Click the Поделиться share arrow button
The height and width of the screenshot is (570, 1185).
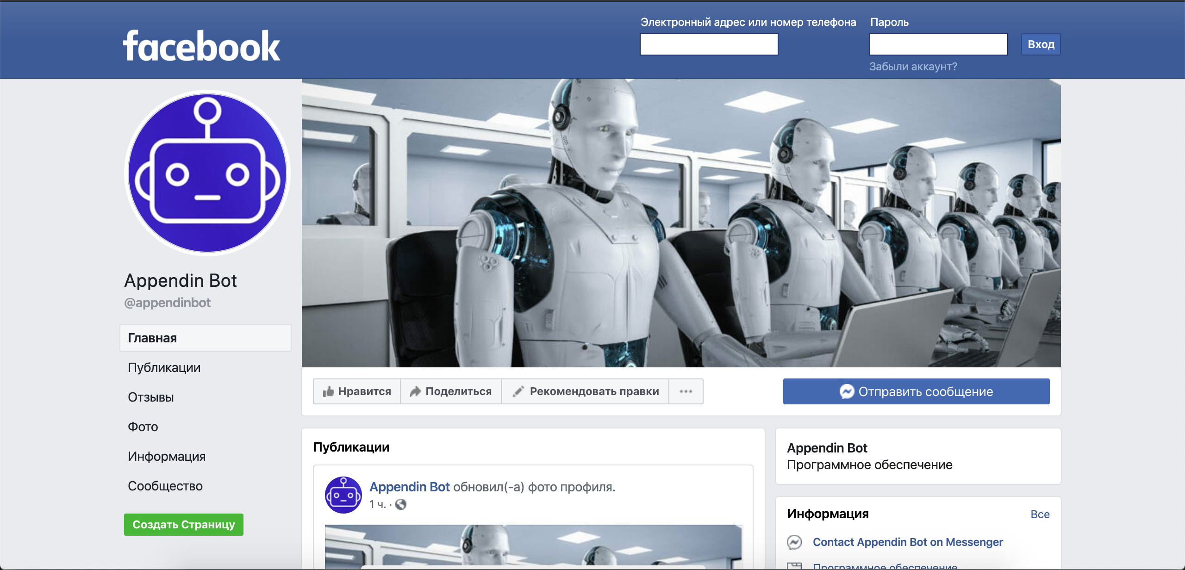451,391
